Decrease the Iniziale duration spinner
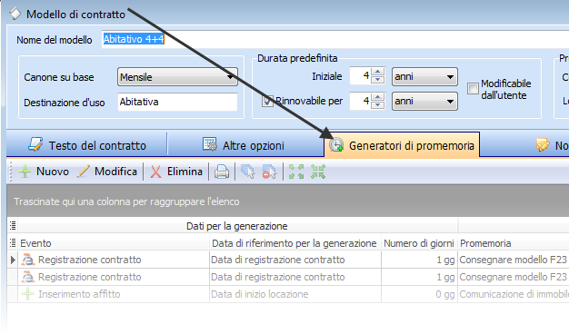 coord(378,80)
